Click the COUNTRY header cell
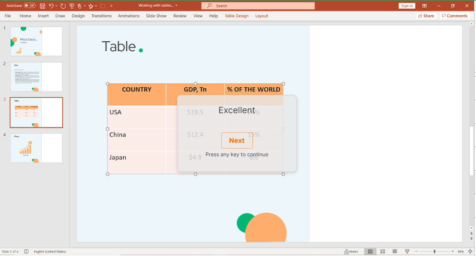This screenshot has height=256, width=476. pyautogui.click(x=137, y=94)
